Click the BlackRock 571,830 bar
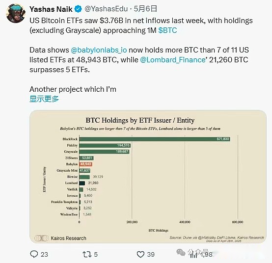The width and height of the screenshot is (272, 263). (x=155, y=139)
